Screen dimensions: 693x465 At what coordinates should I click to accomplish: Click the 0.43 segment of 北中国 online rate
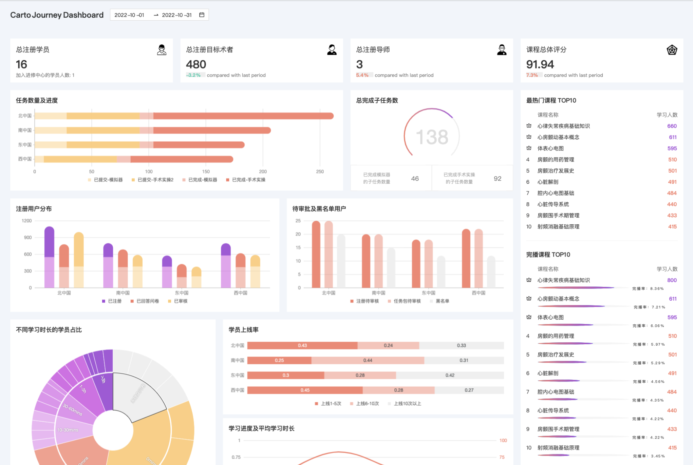tap(302, 345)
